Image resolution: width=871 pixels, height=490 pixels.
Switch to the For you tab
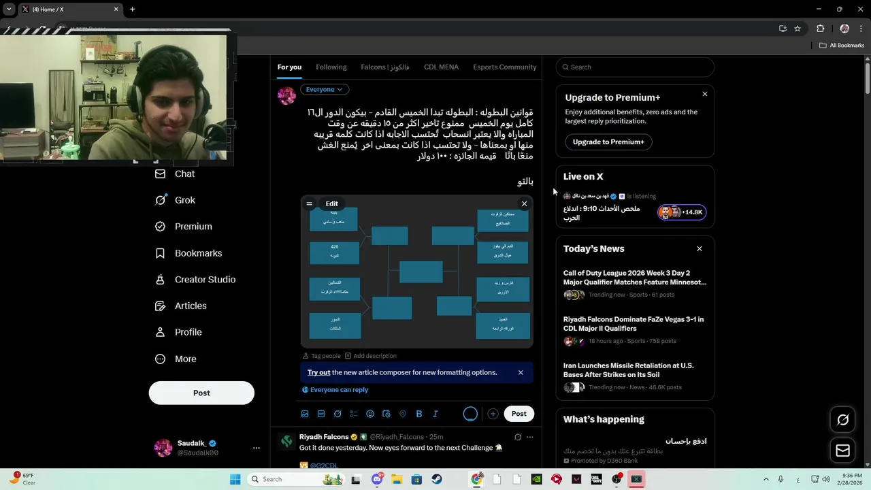point(289,67)
